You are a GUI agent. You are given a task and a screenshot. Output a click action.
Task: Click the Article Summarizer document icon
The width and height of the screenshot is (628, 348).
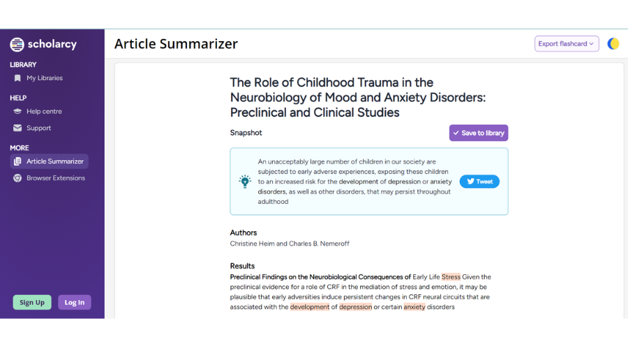[x=17, y=161]
